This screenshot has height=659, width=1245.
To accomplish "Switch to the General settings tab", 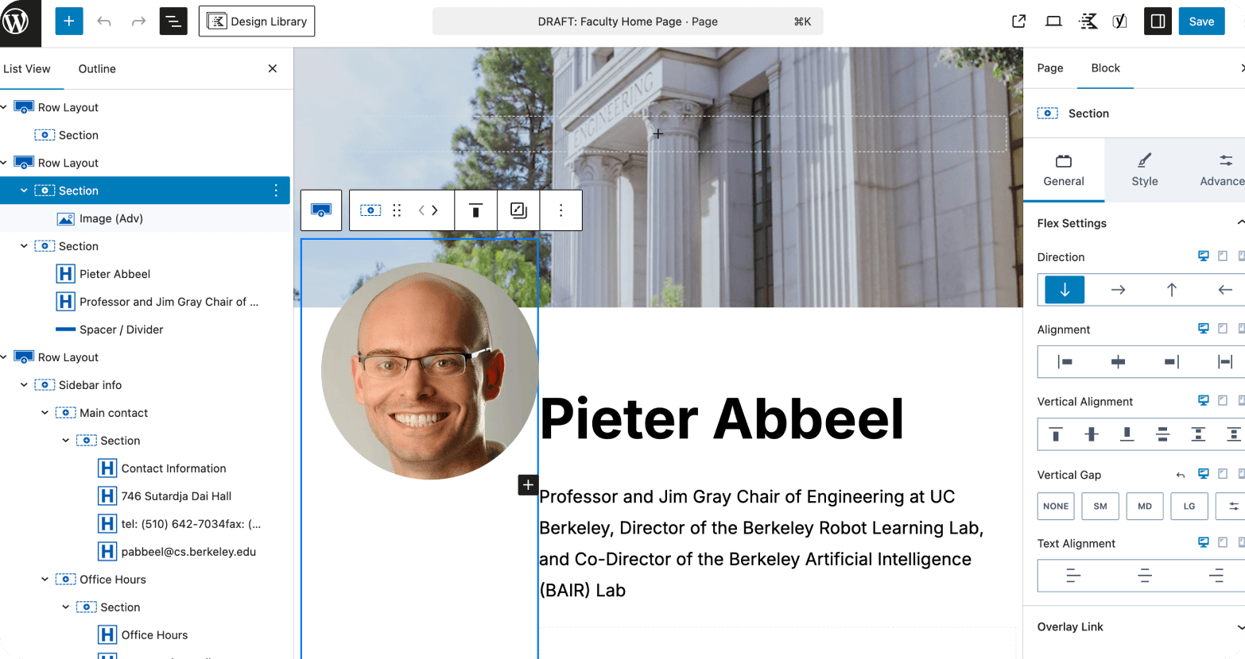I will [x=1064, y=170].
